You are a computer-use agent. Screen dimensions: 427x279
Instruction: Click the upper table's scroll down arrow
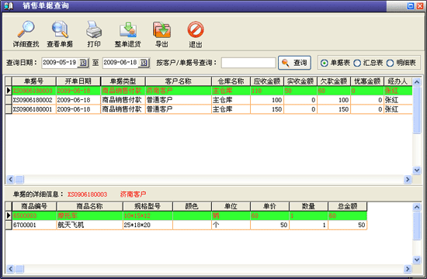pos(417,170)
